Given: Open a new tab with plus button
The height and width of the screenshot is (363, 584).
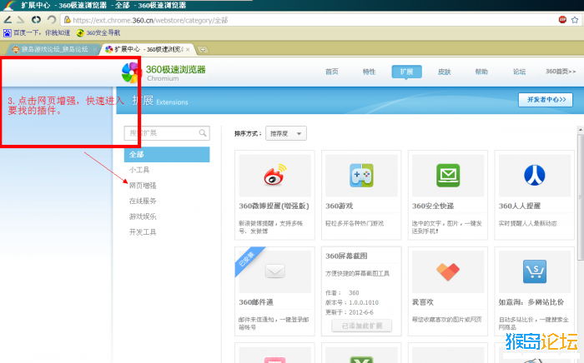Looking at the screenshot, I should tap(203, 49).
